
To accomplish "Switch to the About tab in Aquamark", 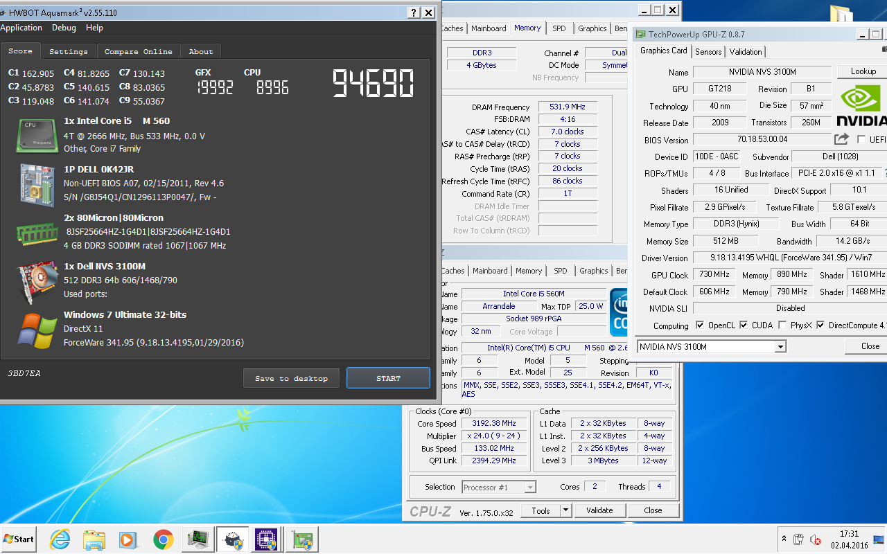I will [x=201, y=51].
